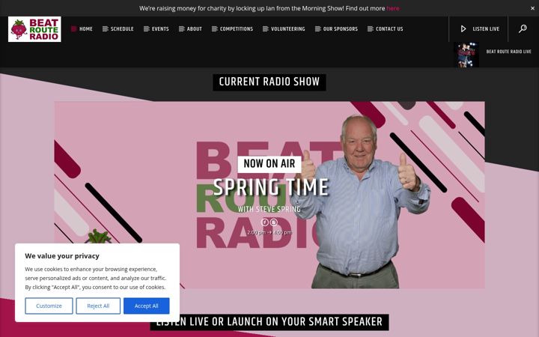Click the list icon beside Volunteering
Viewport: 539px width, 337px height.
click(x=265, y=29)
